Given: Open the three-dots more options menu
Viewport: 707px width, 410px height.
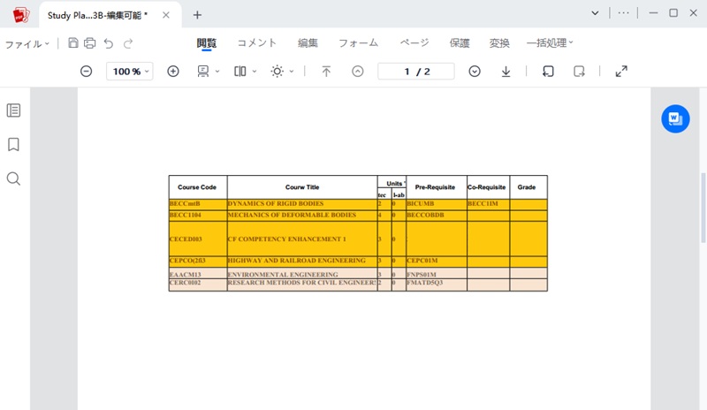Looking at the screenshot, I should click(x=624, y=13).
